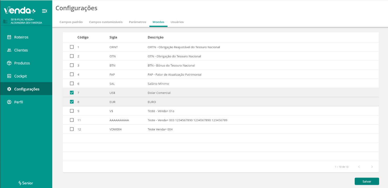Click the Salvar button
Viewport: 388px width, 188px height.
click(367, 181)
